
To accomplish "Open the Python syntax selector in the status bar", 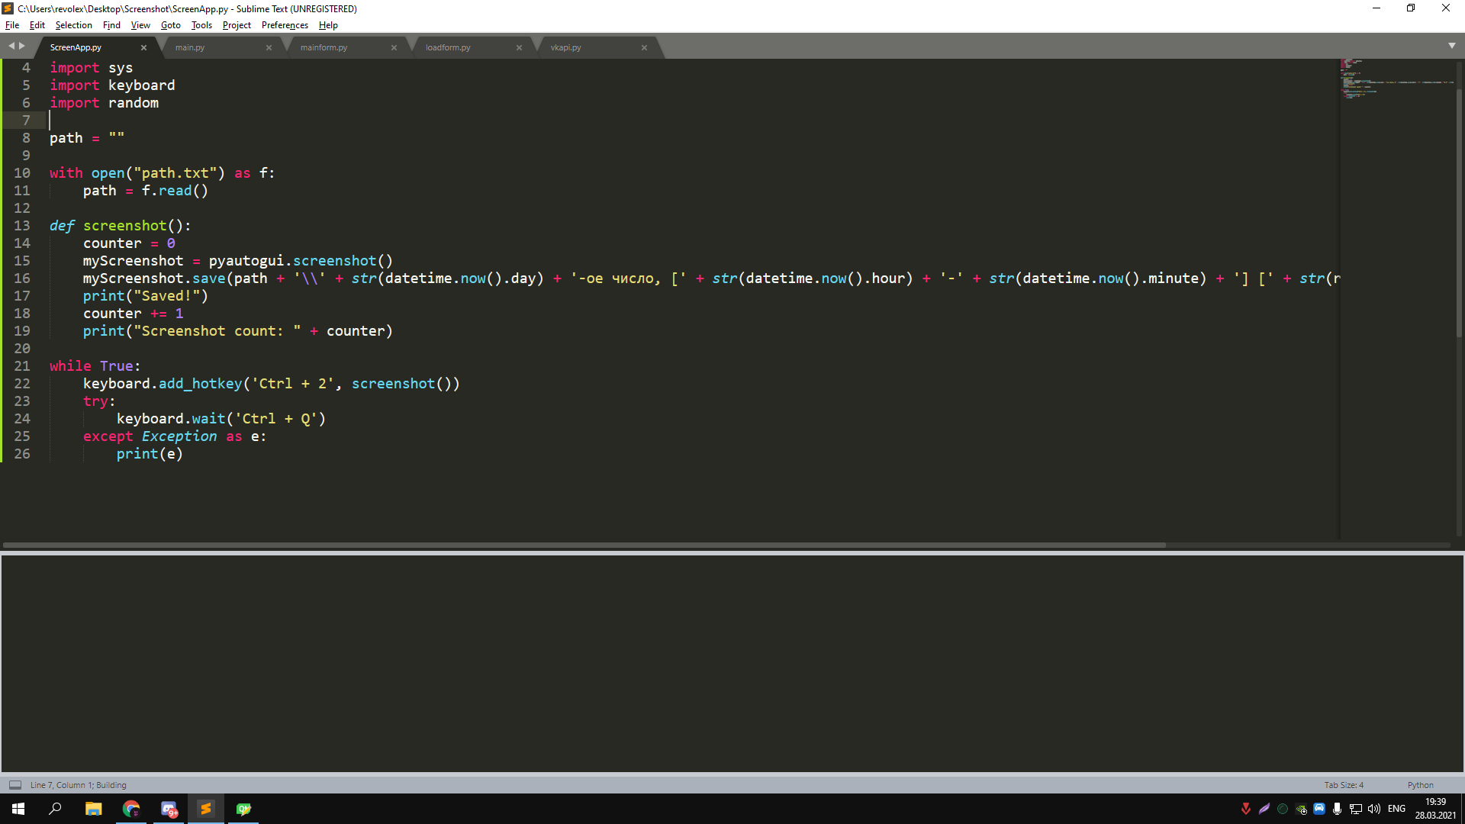I will (x=1420, y=784).
